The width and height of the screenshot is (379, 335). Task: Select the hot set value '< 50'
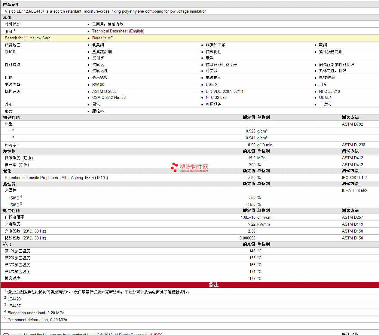(x=252, y=198)
